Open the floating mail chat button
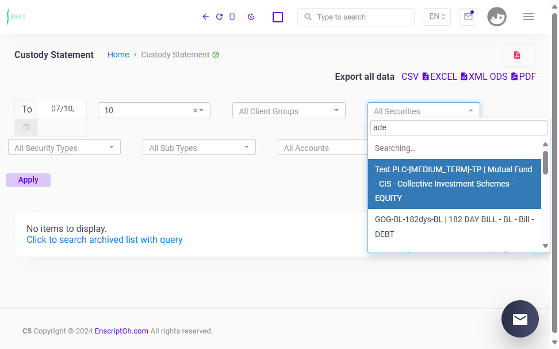559x349 pixels. (520, 319)
